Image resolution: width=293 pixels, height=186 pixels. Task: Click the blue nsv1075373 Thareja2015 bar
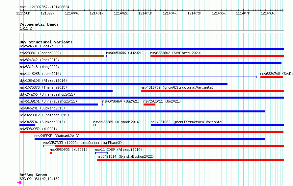pos(66,91)
